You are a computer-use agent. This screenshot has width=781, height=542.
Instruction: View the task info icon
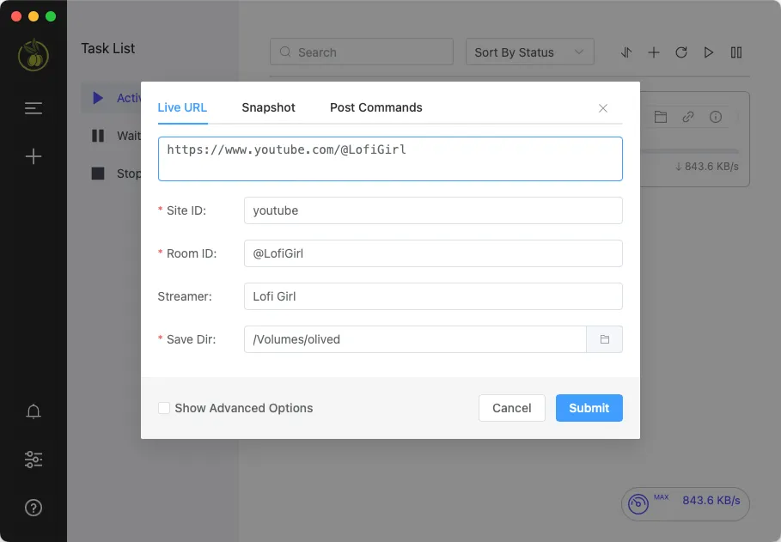717,117
